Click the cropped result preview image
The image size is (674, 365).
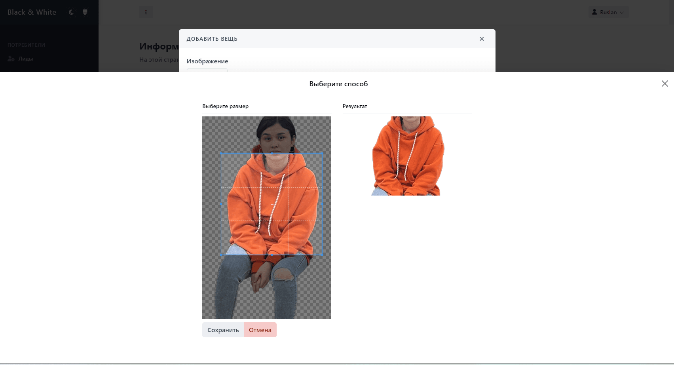point(407,156)
